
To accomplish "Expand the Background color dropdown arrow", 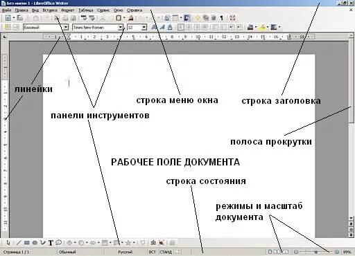I will (279, 27).
